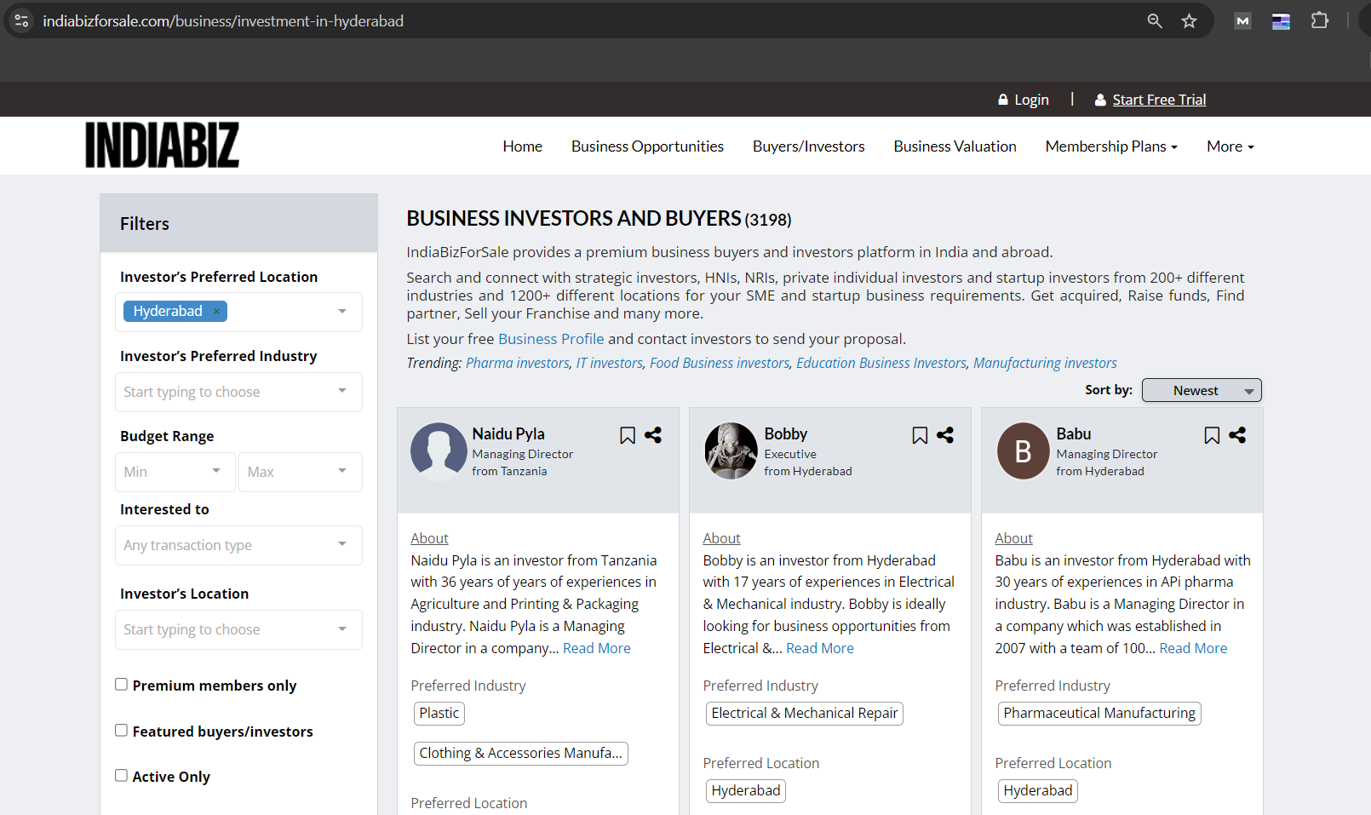Image resolution: width=1371 pixels, height=815 pixels.
Task: Share the Naidu Pyla profile
Action: [653, 435]
